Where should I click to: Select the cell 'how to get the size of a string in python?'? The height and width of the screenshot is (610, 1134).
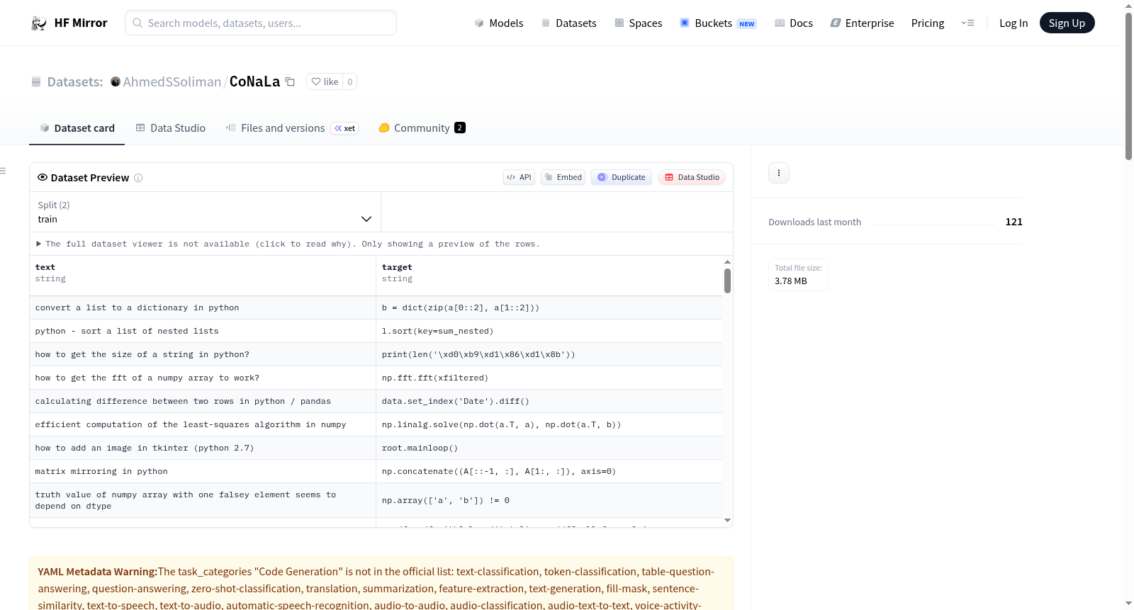tap(203, 354)
